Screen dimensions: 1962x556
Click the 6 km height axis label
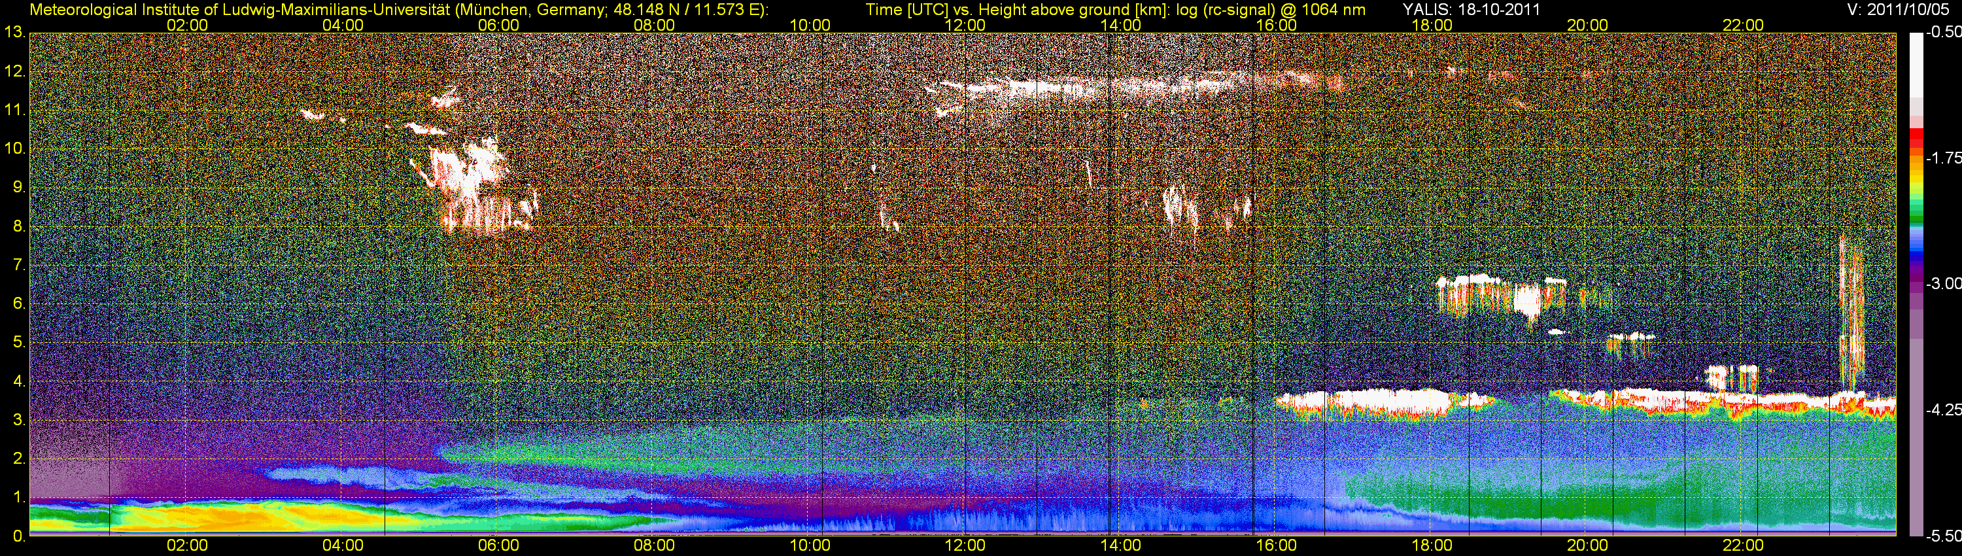[20, 304]
